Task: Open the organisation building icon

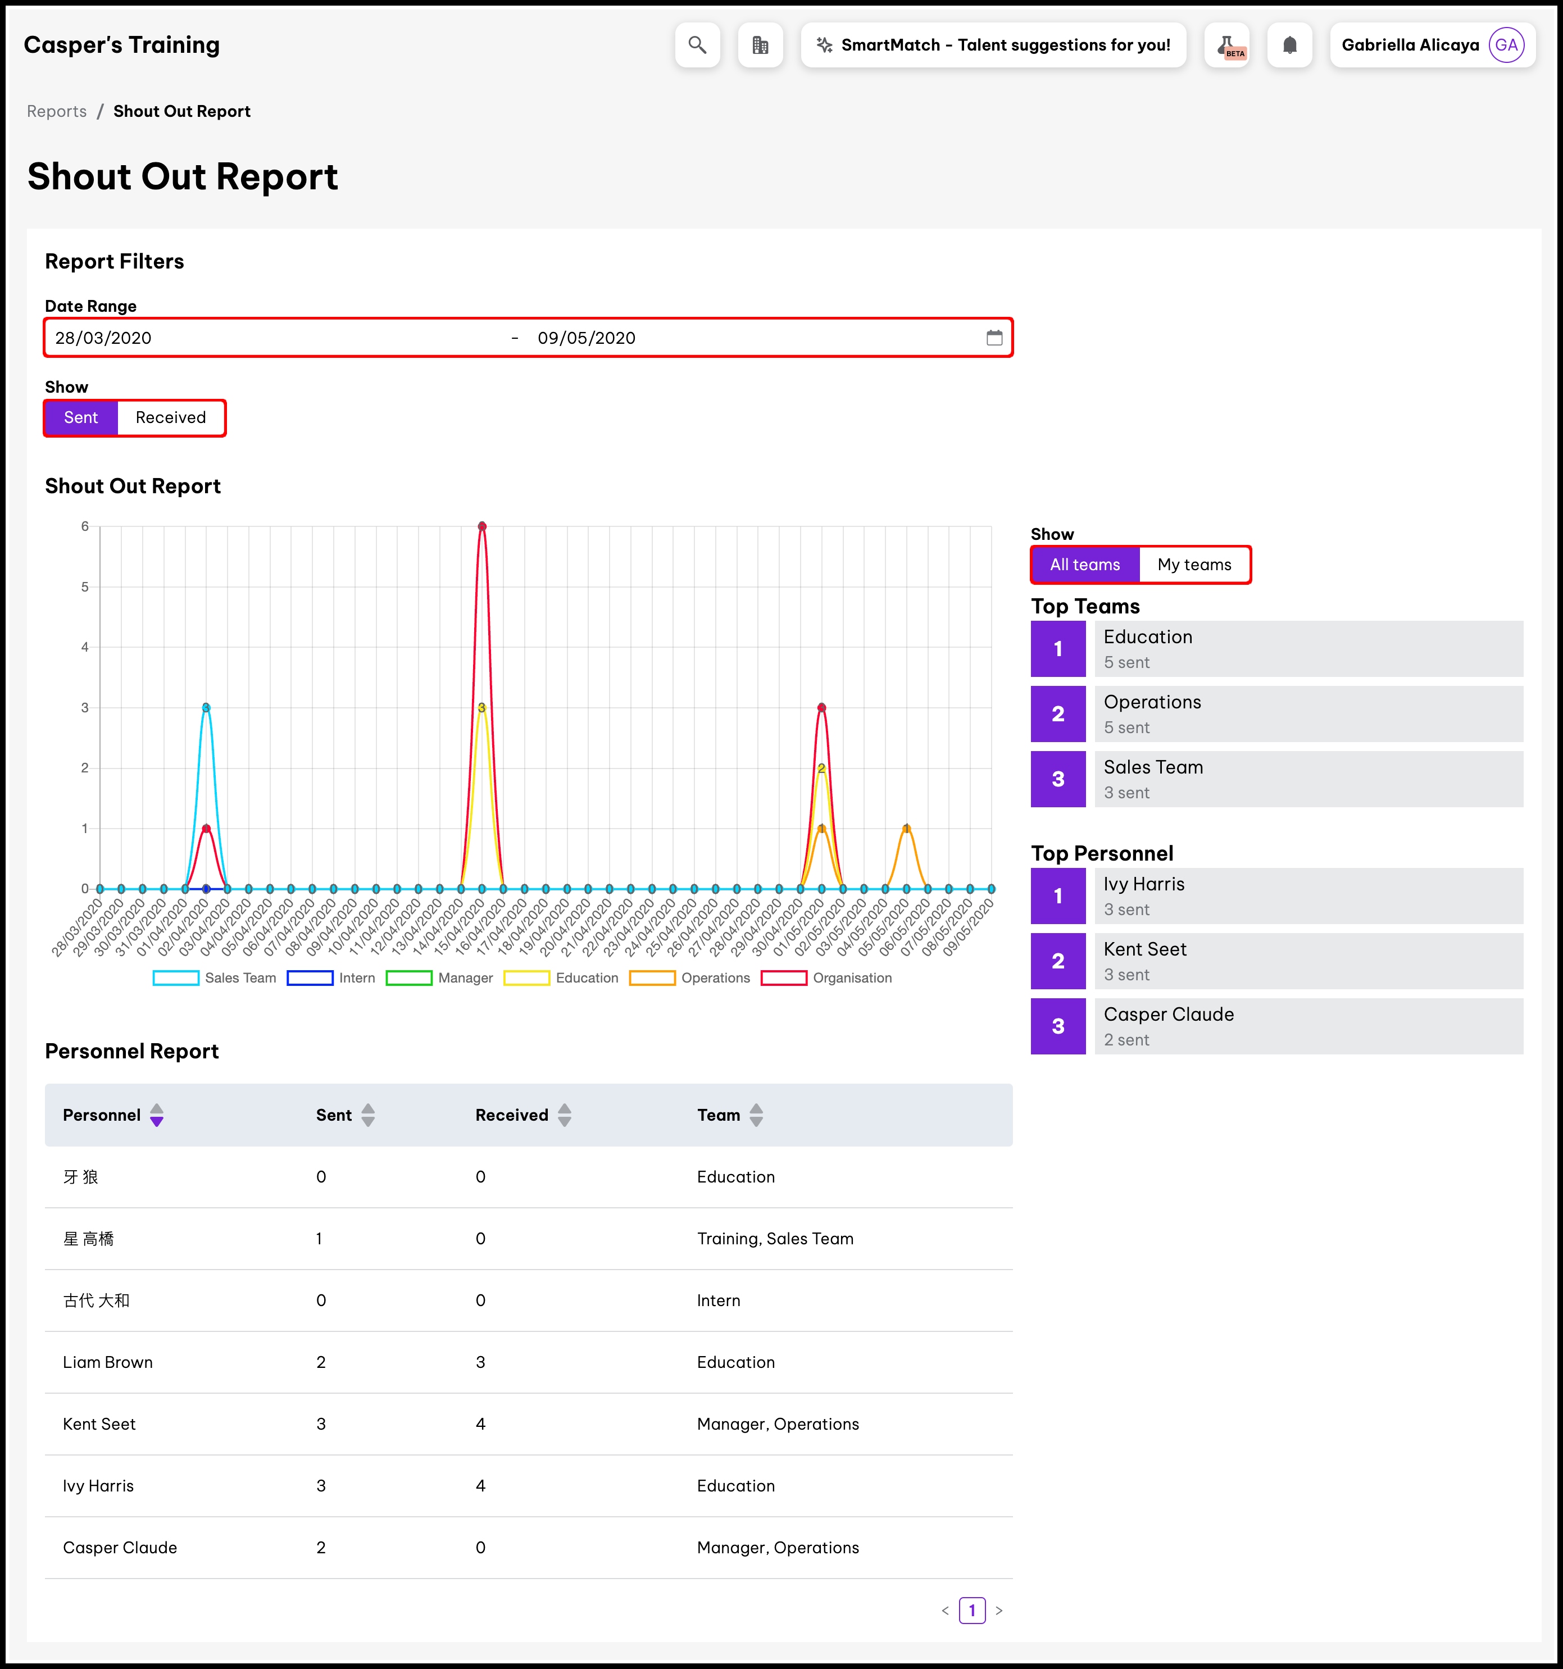Action: [760, 46]
